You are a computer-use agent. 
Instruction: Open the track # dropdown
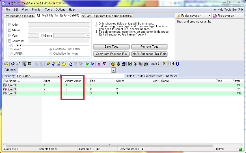(156, 64)
